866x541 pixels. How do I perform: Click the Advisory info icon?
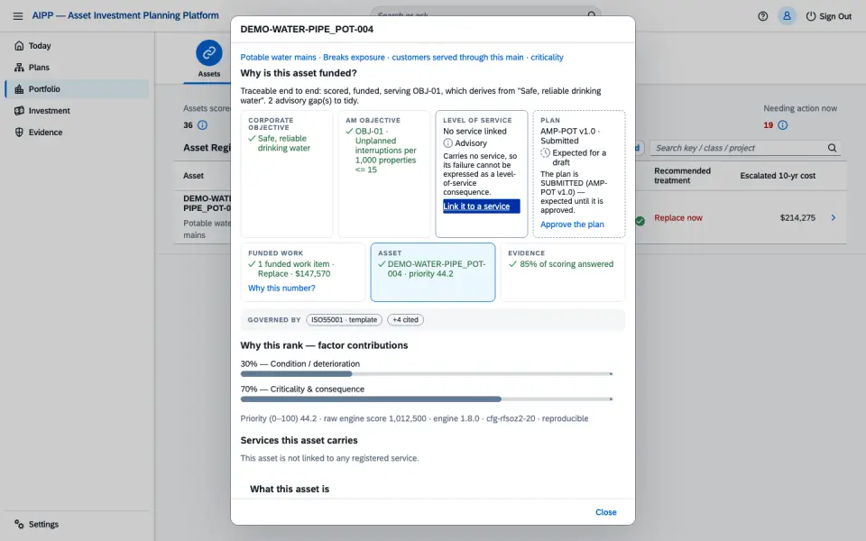[x=448, y=143]
